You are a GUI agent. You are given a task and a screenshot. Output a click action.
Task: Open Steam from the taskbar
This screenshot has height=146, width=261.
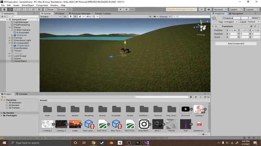(102, 143)
